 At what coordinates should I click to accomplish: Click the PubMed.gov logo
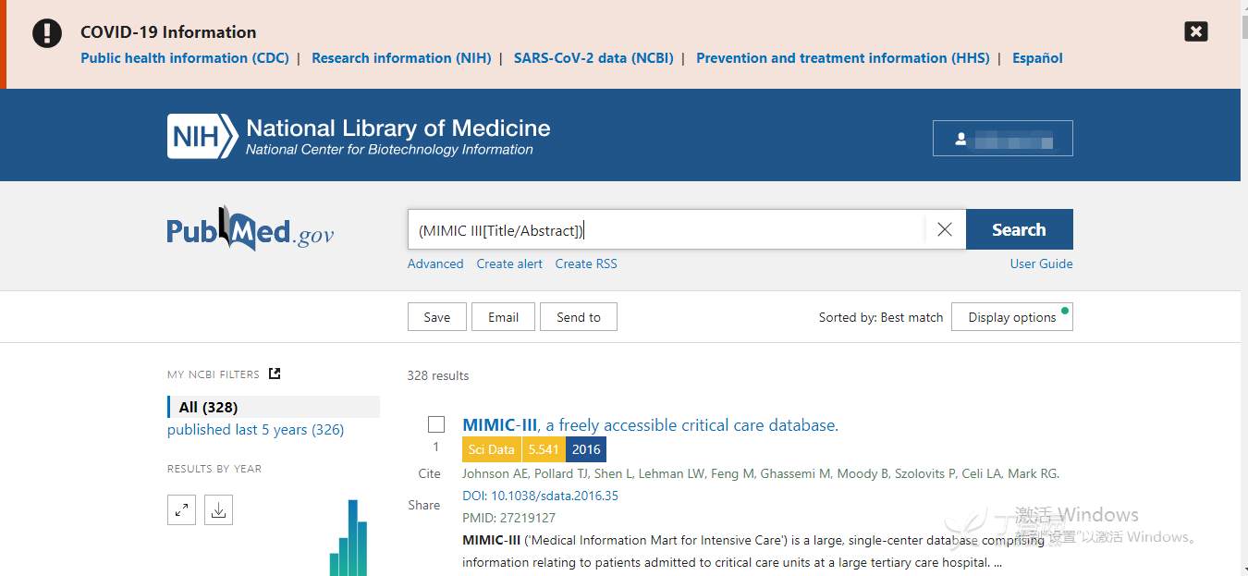pos(250,230)
